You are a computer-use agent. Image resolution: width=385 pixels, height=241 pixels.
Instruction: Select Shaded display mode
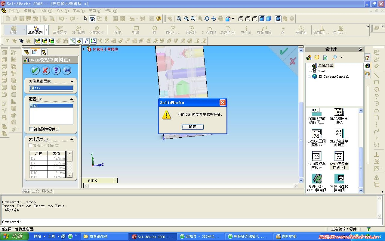(x=269, y=19)
